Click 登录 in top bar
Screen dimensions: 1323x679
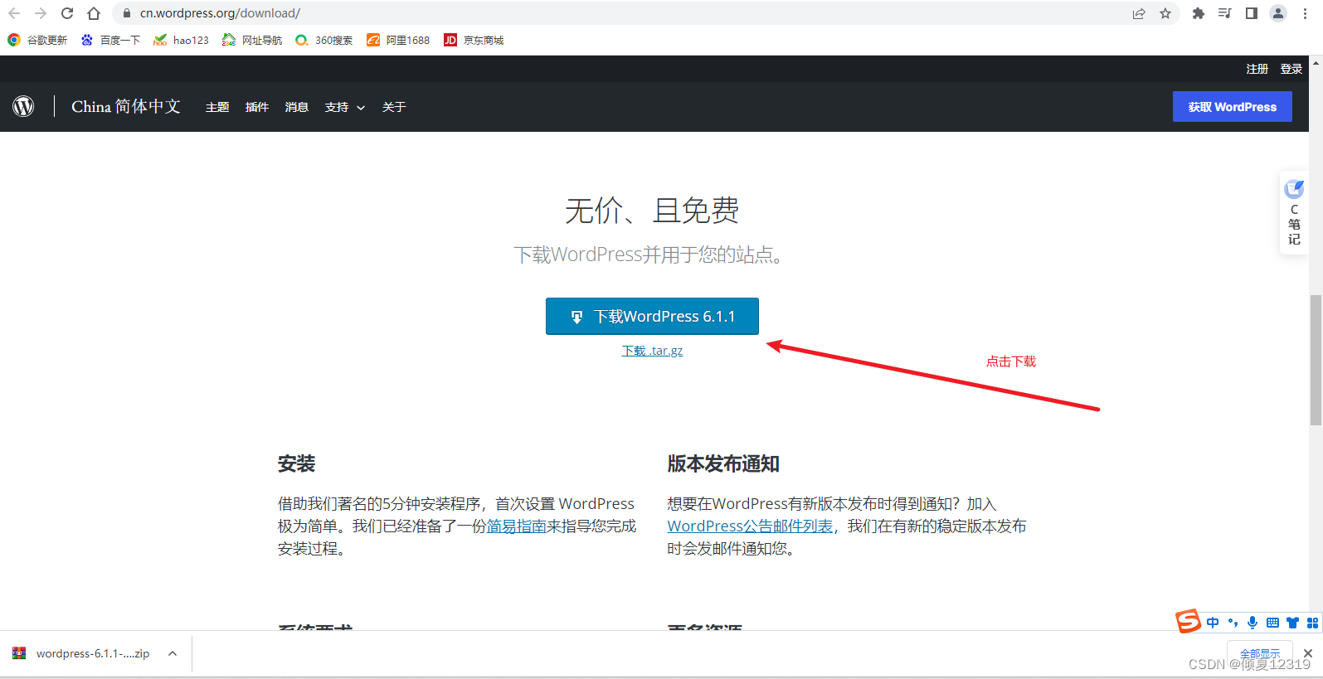click(1291, 69)
